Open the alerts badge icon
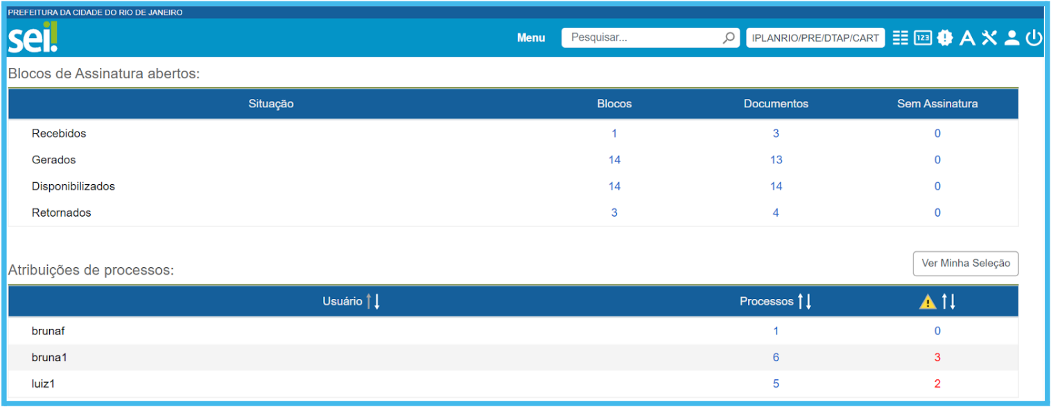Image resolution: width=1051 pixels, height=407 pixels. (944, 38)
